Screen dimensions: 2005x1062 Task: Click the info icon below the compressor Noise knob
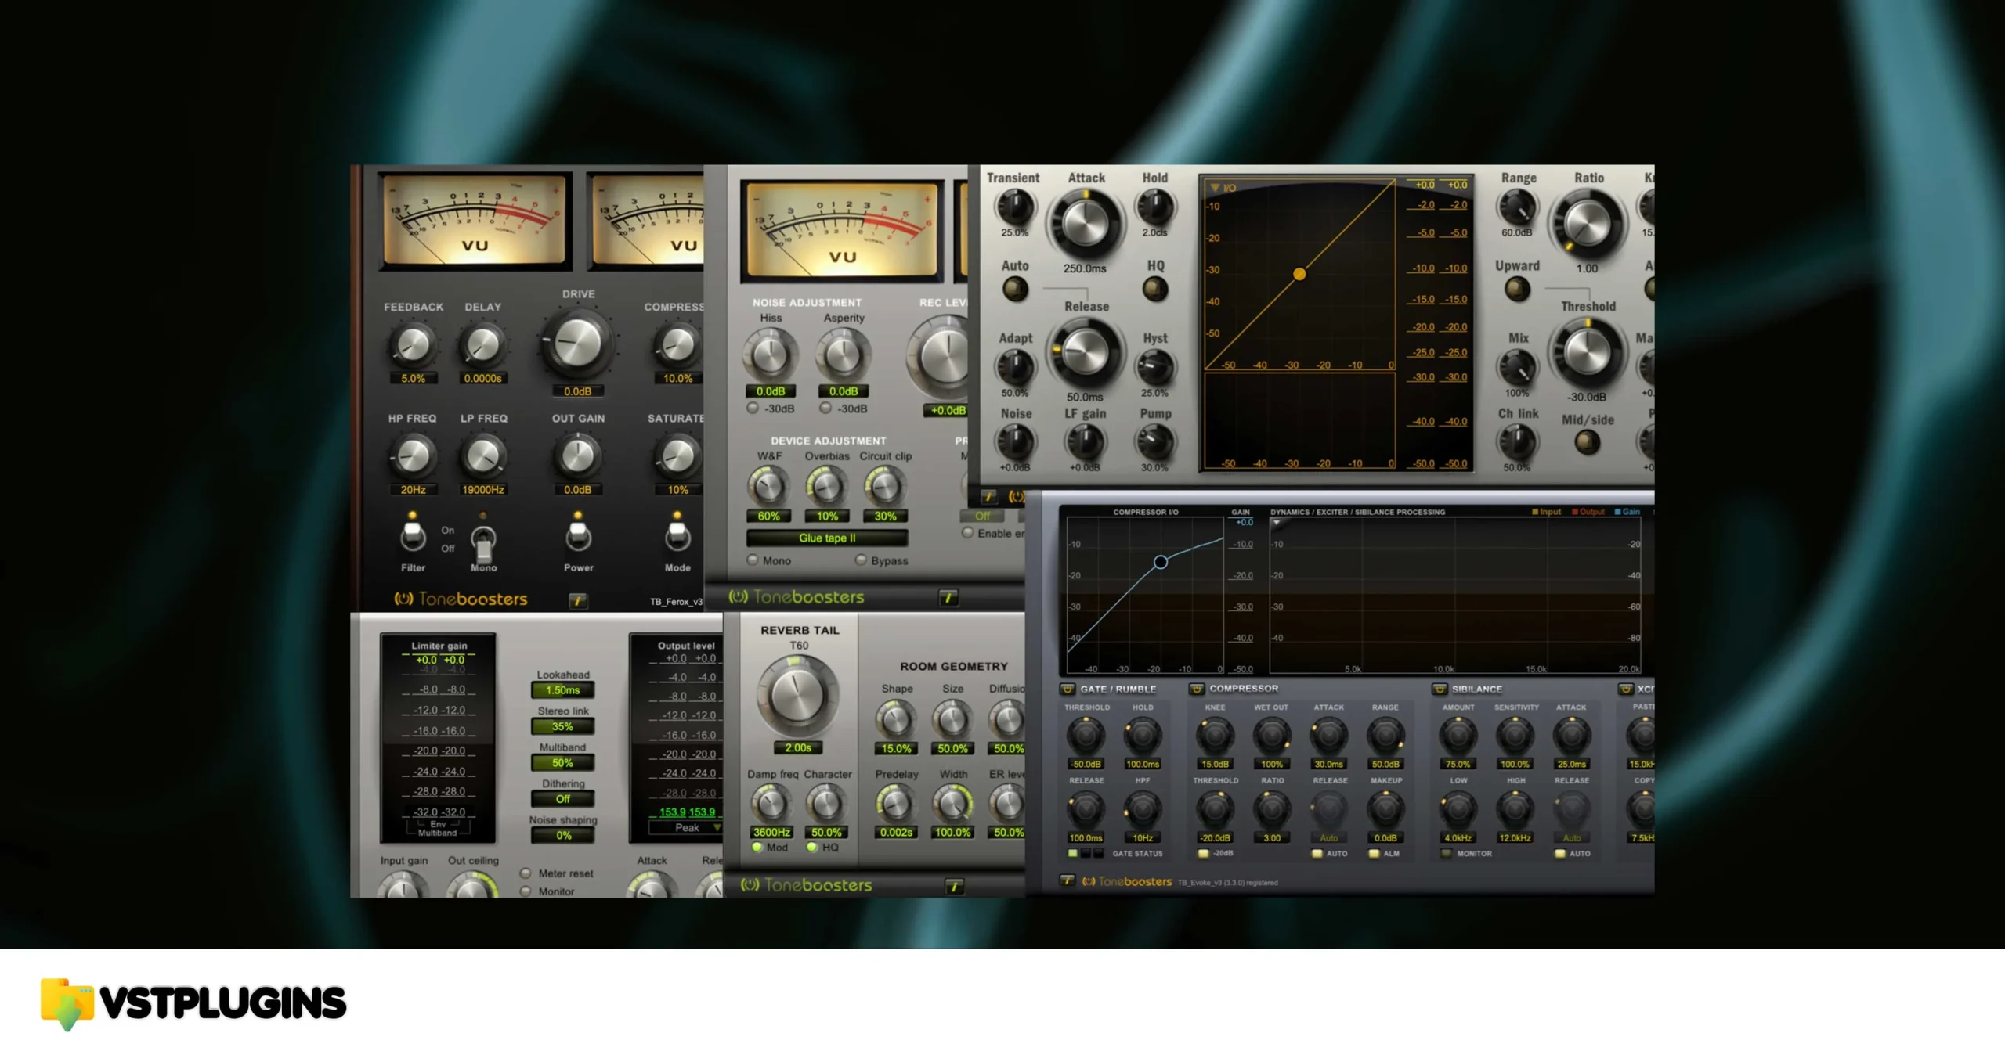pos(988,496)
